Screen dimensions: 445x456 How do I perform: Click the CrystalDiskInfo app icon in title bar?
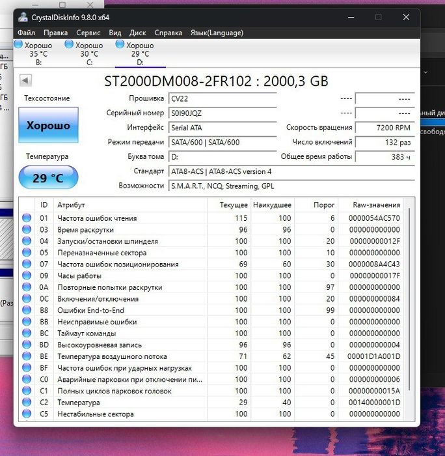coord(23,17)
